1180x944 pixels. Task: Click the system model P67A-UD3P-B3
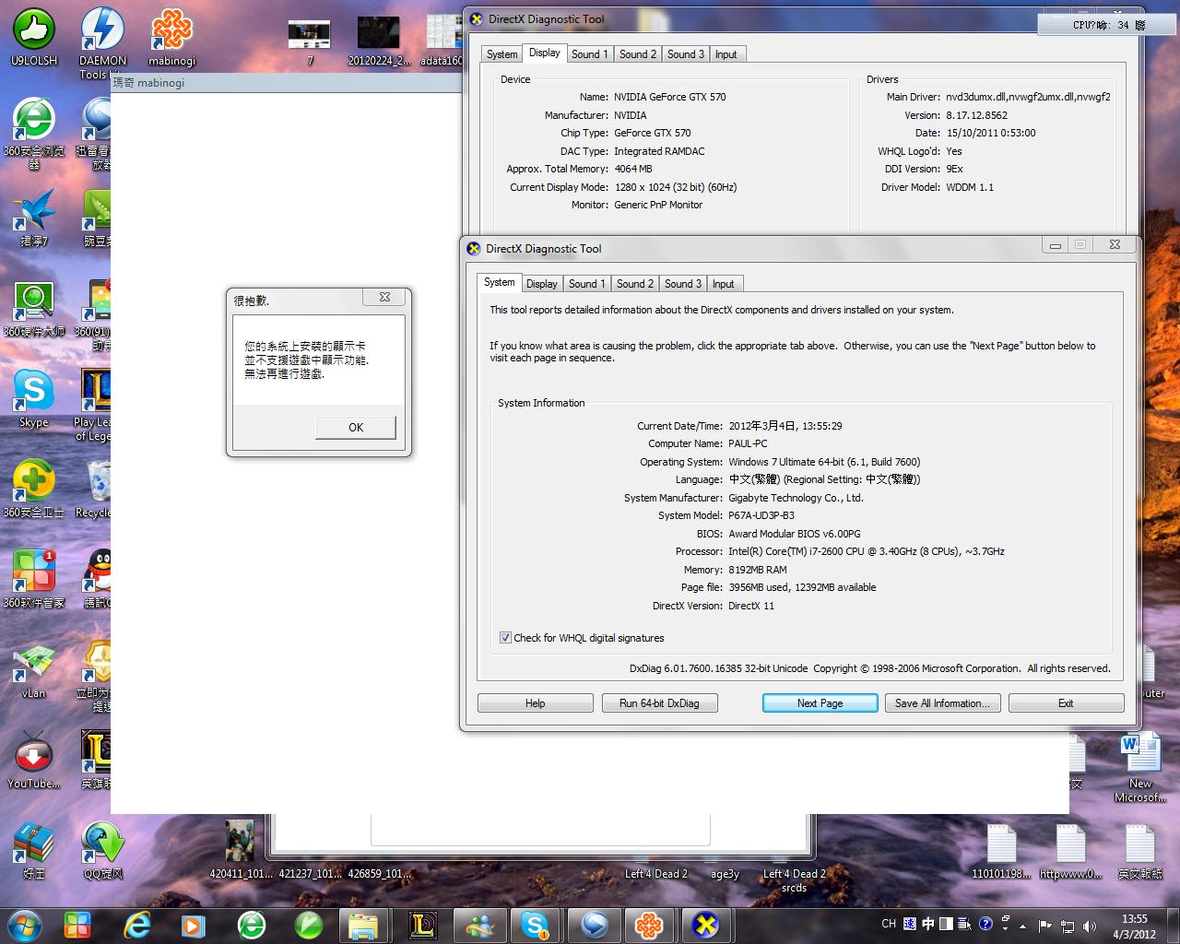pos(761,515)
